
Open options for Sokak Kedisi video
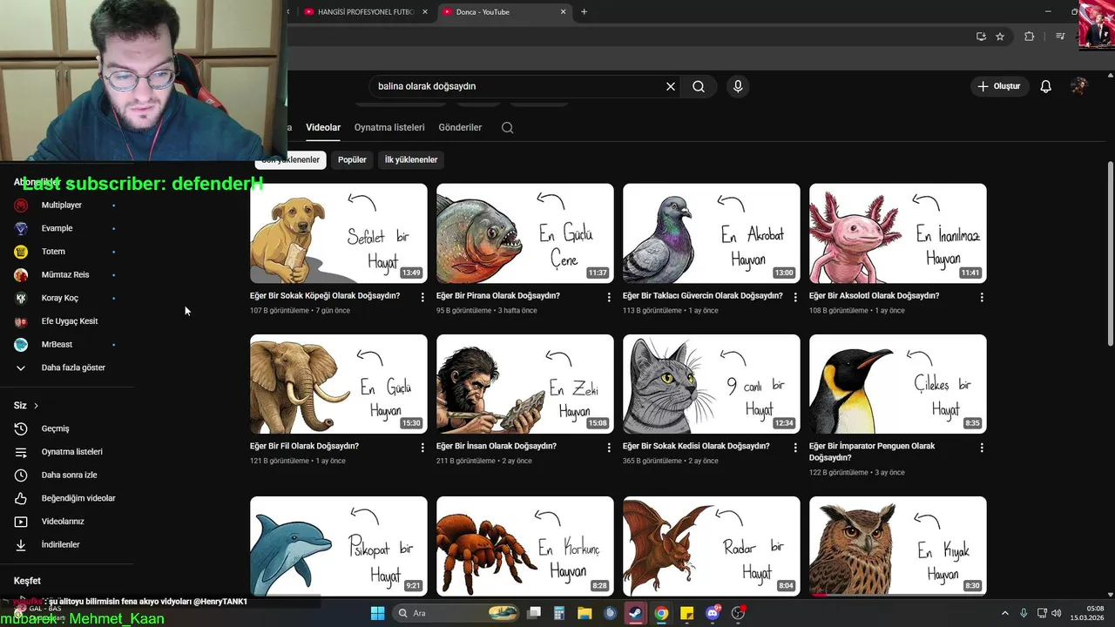tap(795, 448)
